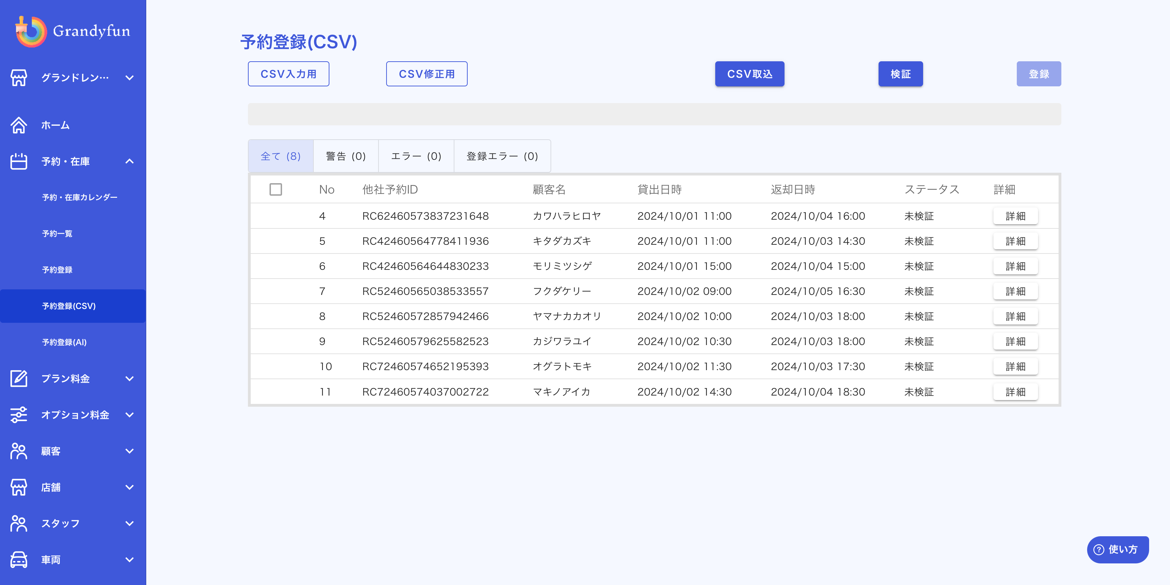Expand the グランドレン store dropdown
1170x585 pixels.
tap(130, 78)
